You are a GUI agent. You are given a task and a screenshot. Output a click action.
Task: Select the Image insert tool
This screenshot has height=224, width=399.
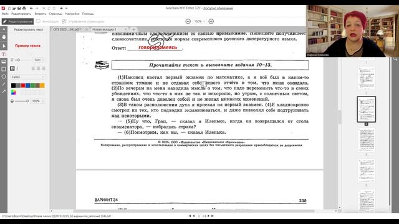[4, 62]
